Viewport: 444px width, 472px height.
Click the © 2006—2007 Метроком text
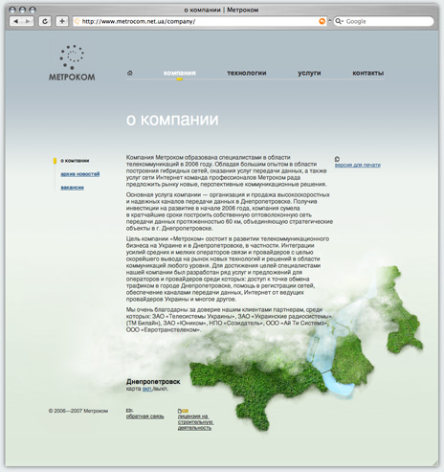click(78, 411)
